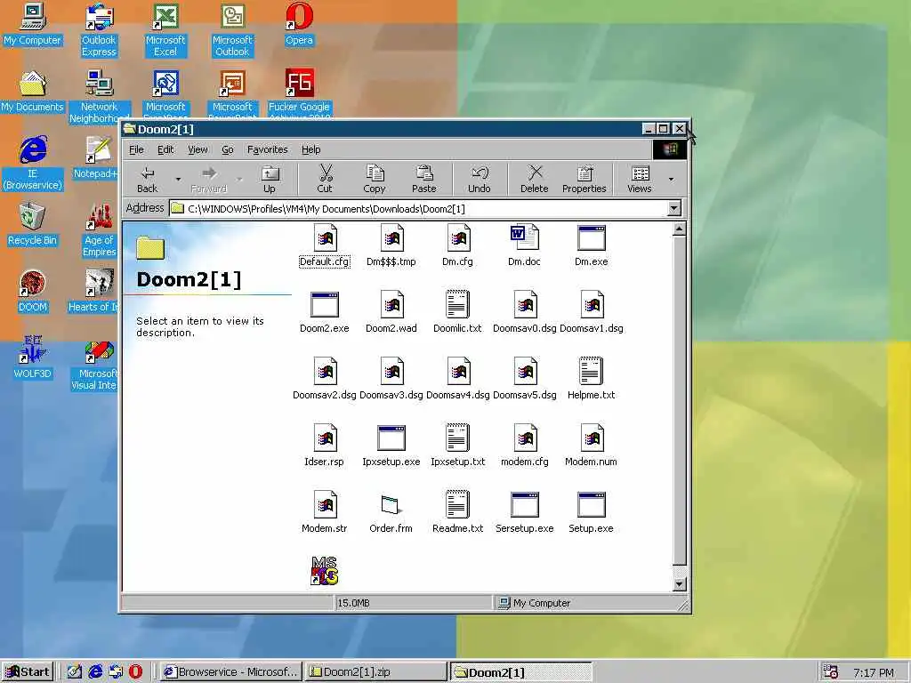Select the Microsoft Excel desktop shortcut

pyautogui.click(x=165, y=30)
